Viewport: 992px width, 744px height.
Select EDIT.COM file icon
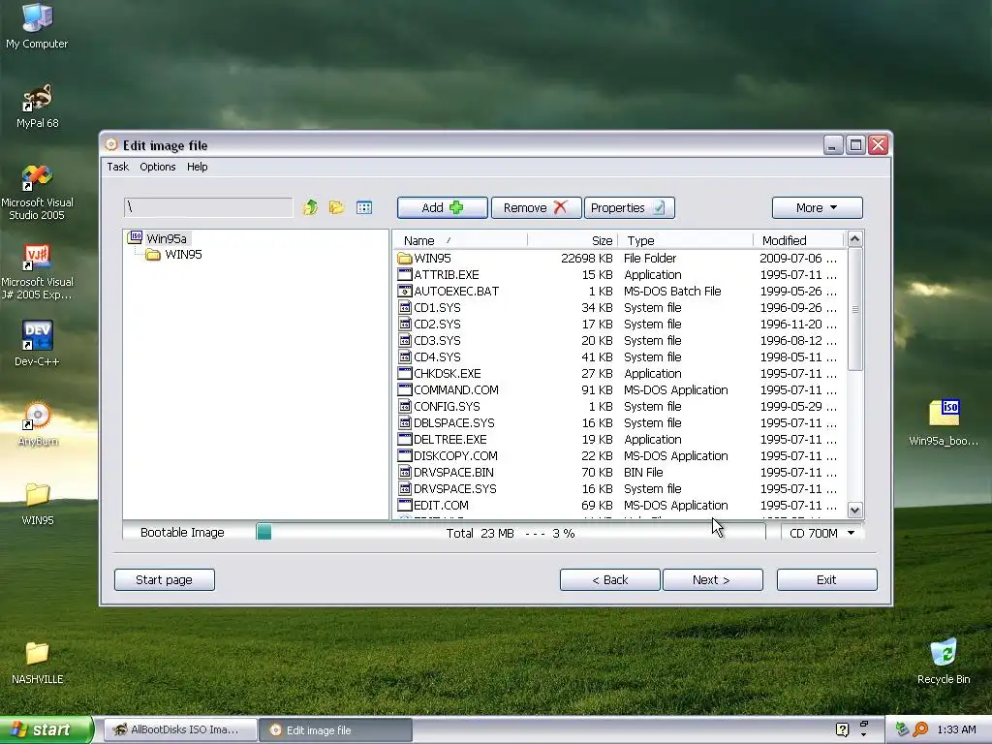[405, 505]
